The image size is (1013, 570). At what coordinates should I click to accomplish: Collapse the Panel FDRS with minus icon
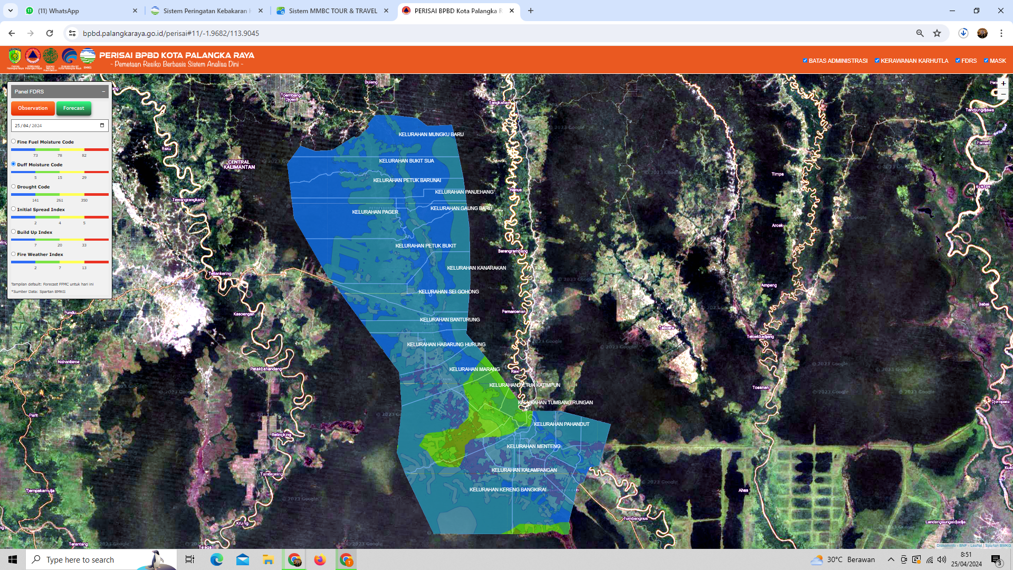(x=103, y=91)
